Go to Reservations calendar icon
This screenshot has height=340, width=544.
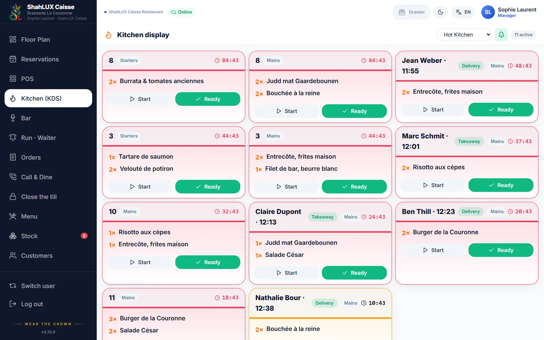[13, 59]
